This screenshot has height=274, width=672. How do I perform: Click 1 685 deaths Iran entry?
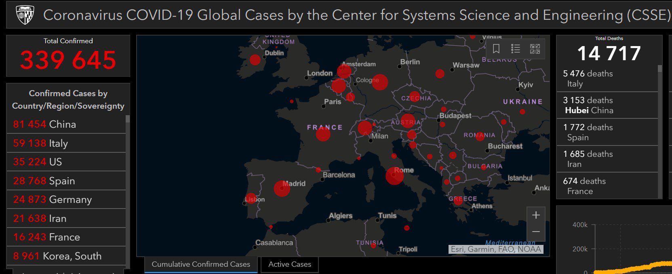[607, 159]
